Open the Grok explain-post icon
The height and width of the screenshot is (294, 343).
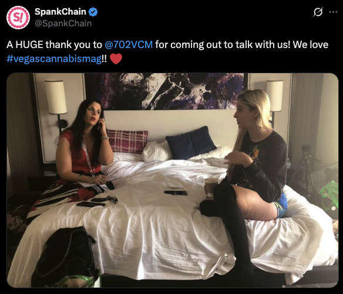coord(318,12)
